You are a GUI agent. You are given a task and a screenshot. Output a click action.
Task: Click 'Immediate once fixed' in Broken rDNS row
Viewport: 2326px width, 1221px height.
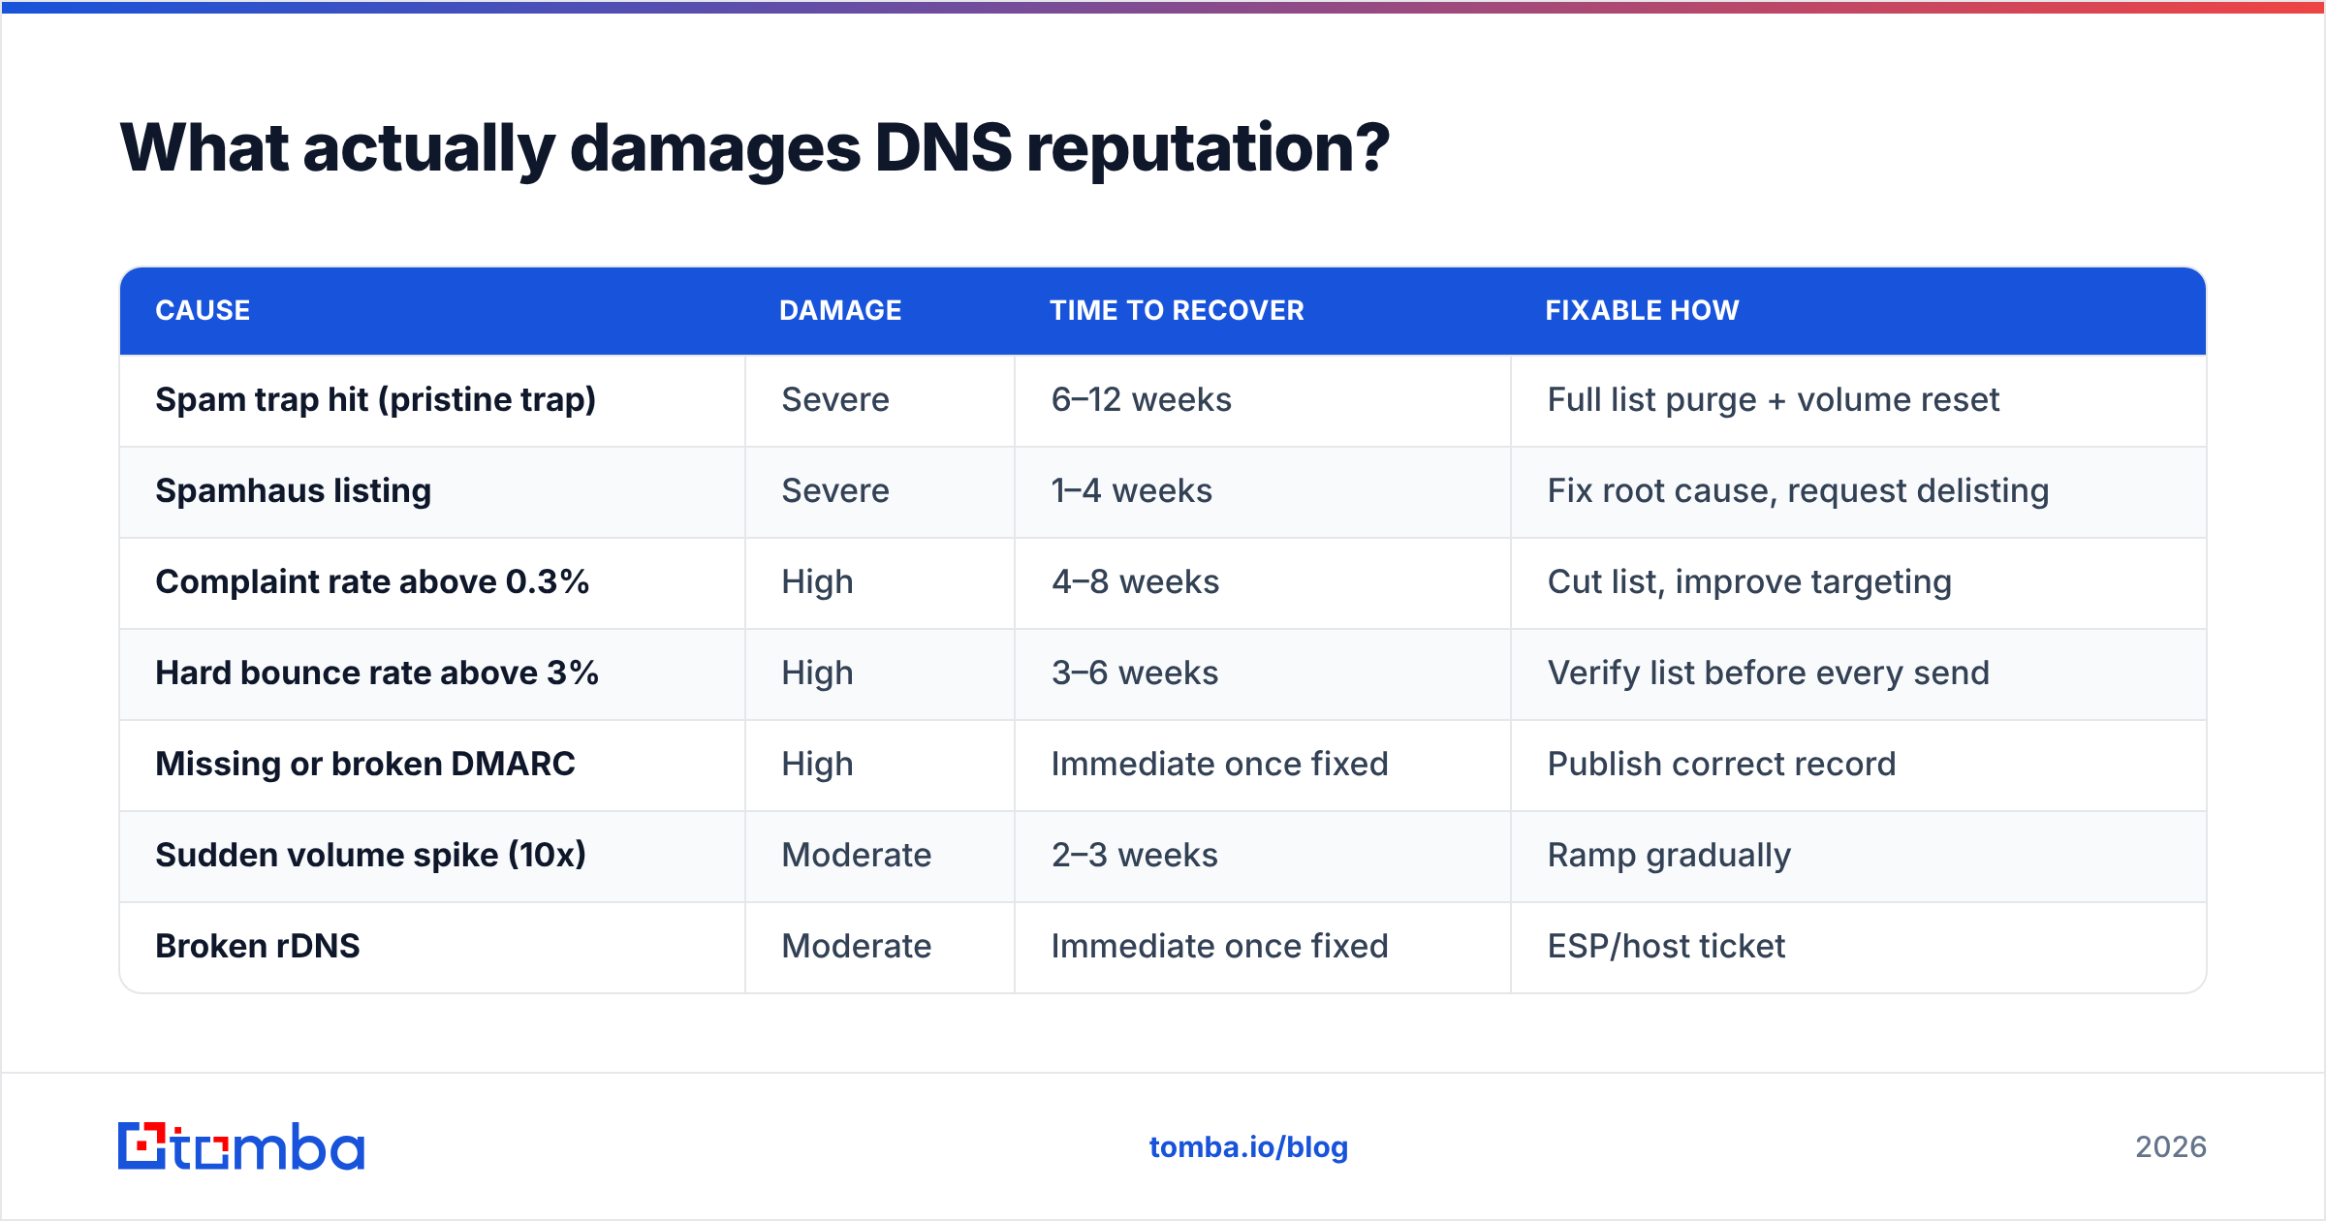coord(1219,946)
